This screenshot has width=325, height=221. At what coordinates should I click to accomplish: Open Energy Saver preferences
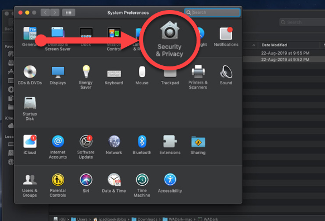click(x=86, y=77)
